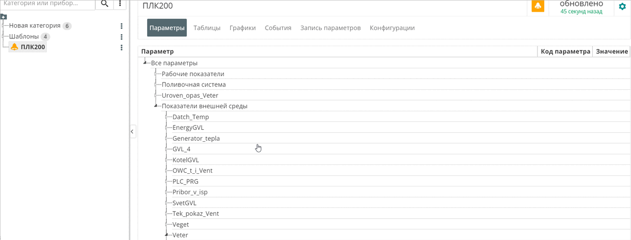The image size is (631, 240).
Task: Open the three-dot menu beside search
Action: (120, 4)
